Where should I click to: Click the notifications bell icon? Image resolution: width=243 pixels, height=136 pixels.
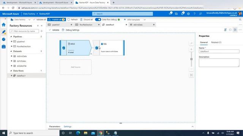(183, 14)
